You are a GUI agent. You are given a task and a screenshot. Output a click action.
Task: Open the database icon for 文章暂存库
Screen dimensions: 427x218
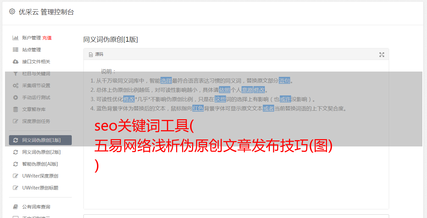(x=16, y=109)
